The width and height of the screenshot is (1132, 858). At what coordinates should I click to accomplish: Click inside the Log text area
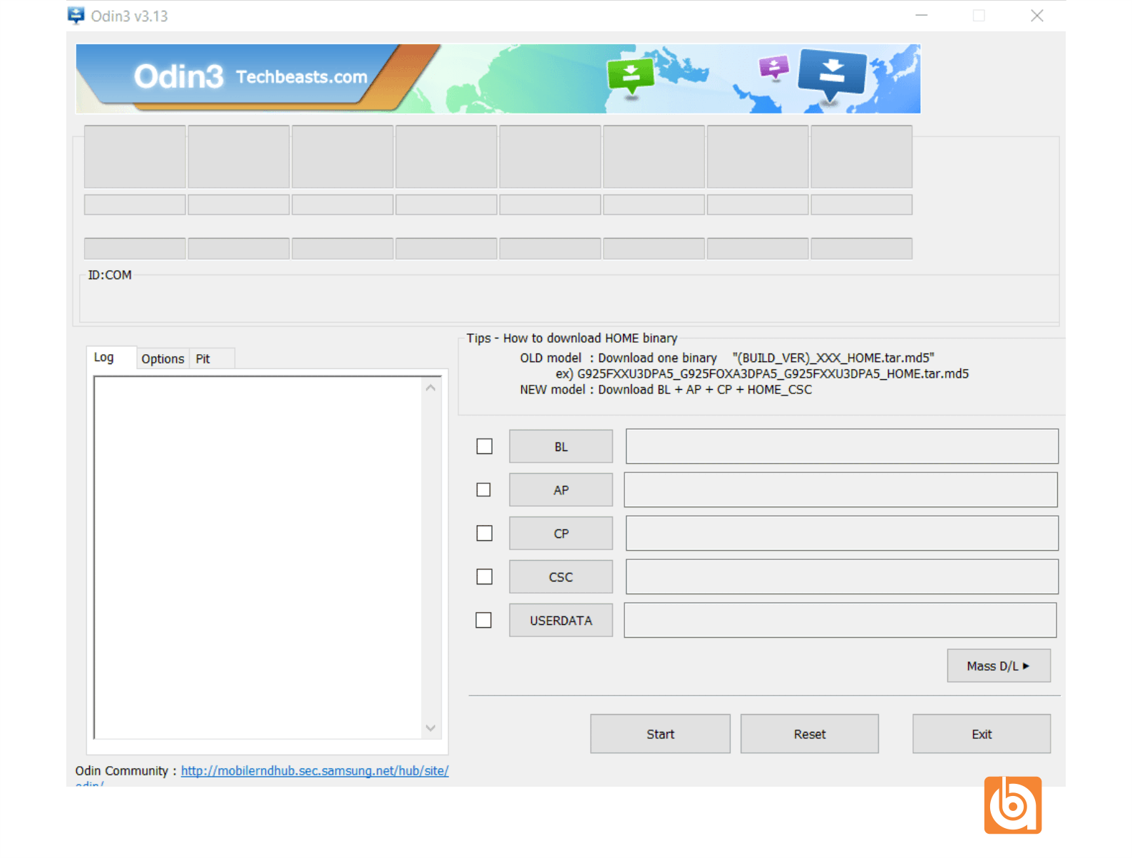[x=258, y=557]
